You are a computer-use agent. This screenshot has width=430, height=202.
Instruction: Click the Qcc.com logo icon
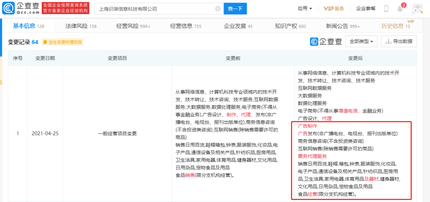point(9,9)
